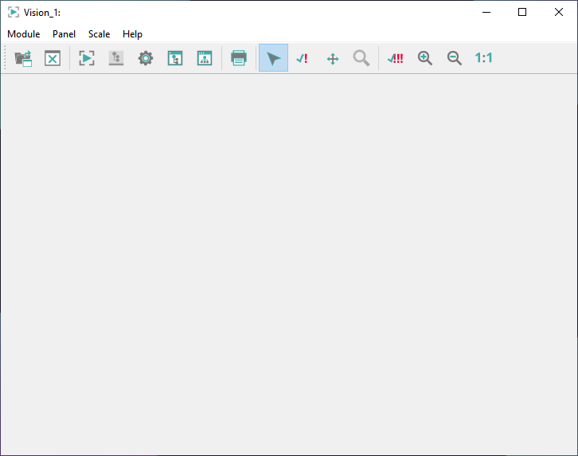Select the arrow pointer tool

pyautogui.click(x=273, y=58)
